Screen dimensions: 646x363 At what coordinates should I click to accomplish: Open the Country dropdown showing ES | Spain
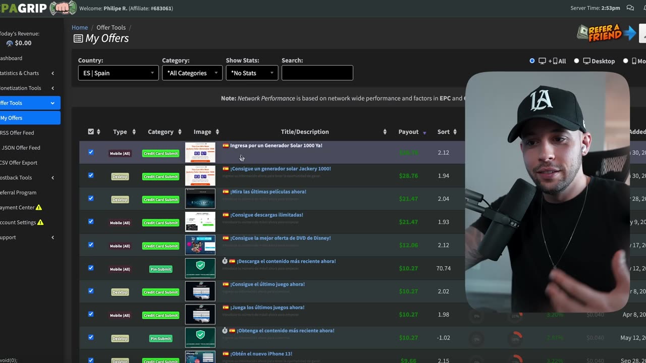(x=119, y=73)
